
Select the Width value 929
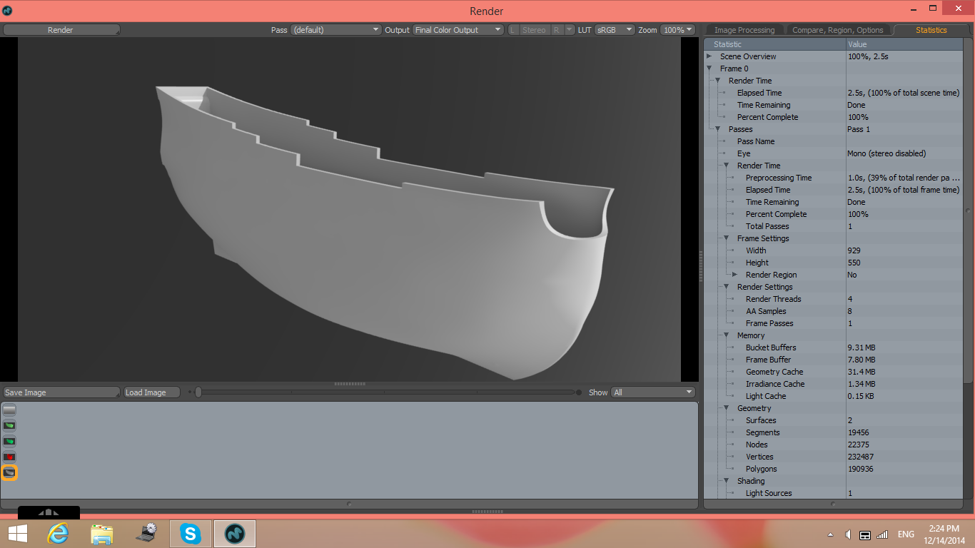[x=854, y=250]
